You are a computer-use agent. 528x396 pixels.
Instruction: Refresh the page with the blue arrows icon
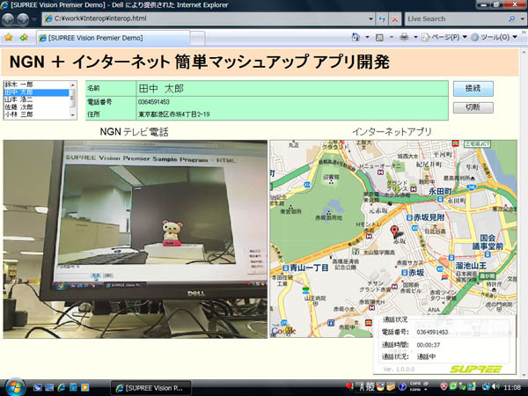point(382,19)
